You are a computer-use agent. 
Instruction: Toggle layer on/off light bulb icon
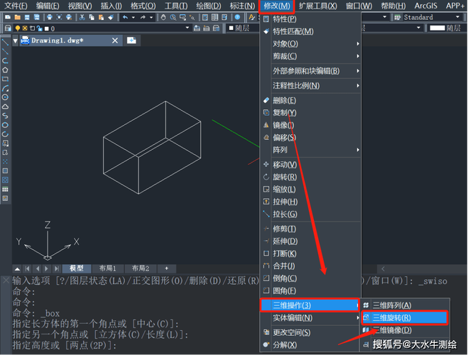point(16,28)
